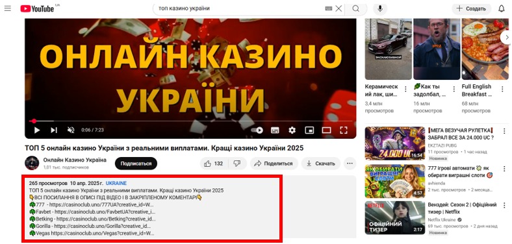The height and width of the screenshot is (244, 512).
Task: Open the avhienda channel name
Action: click(x=437, y=184)
